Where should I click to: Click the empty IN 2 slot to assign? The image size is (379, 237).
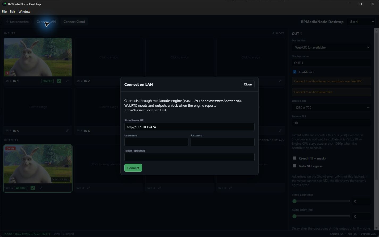[109, 57]
